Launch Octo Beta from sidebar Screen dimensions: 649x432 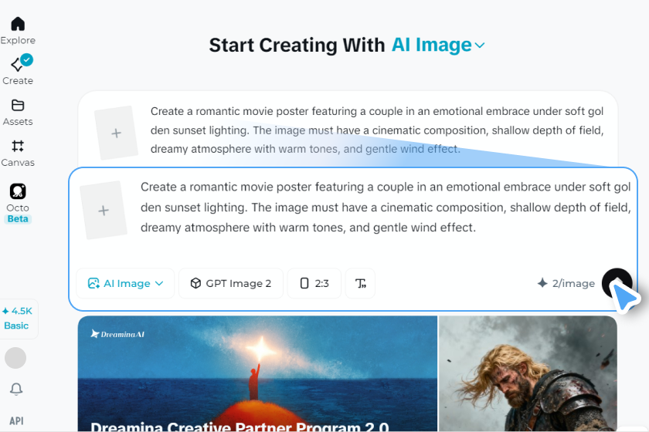pos(18,203)
